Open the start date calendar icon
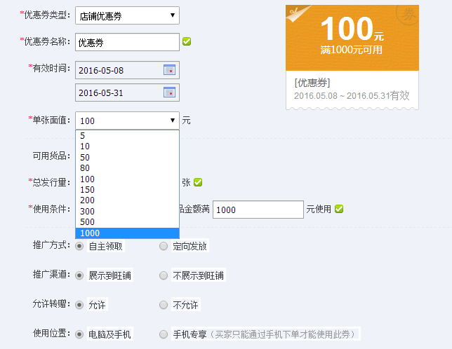452x349 pixels. 169,69
